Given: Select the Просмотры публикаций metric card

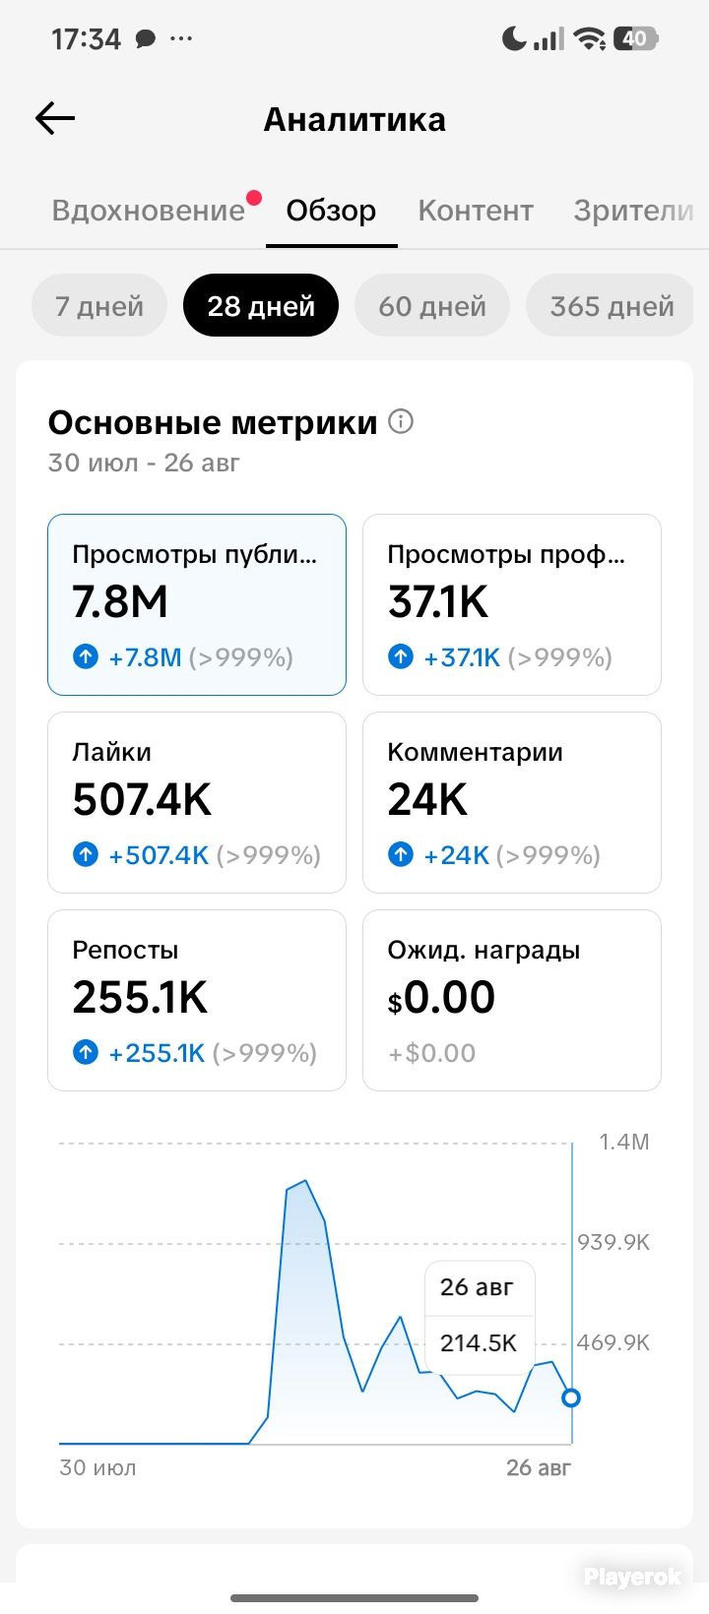Looking at the screenshot, I should click(197, 604).
